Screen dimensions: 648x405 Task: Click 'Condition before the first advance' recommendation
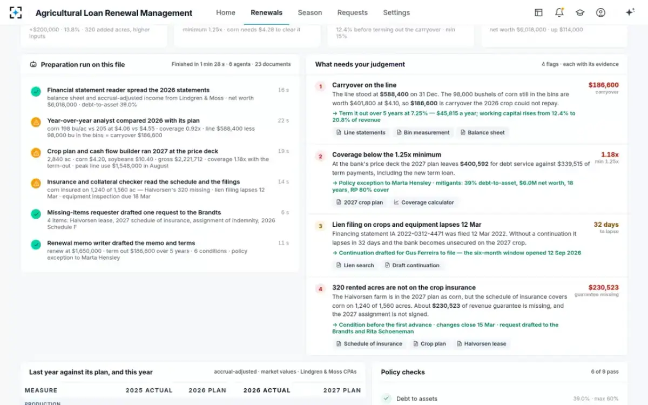pyautogui.click(x=446, y=328)
